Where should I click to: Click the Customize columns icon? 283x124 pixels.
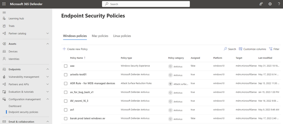pyautogui.click(x=241, y=49)
